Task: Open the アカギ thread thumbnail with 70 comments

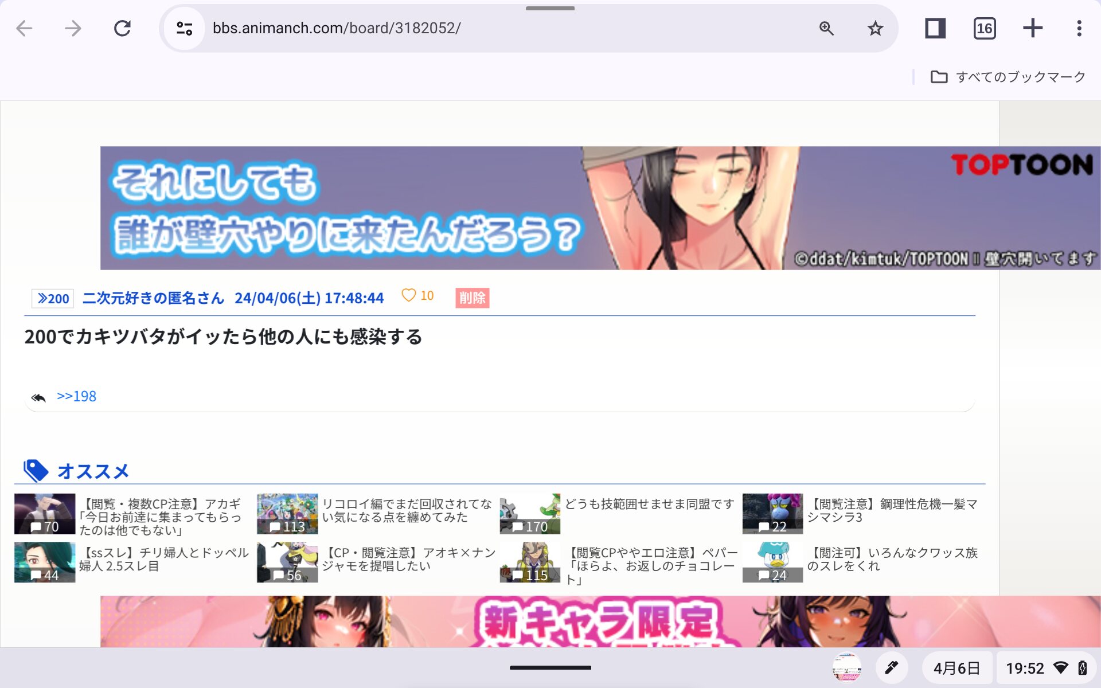Action: [x=45, y=514]
